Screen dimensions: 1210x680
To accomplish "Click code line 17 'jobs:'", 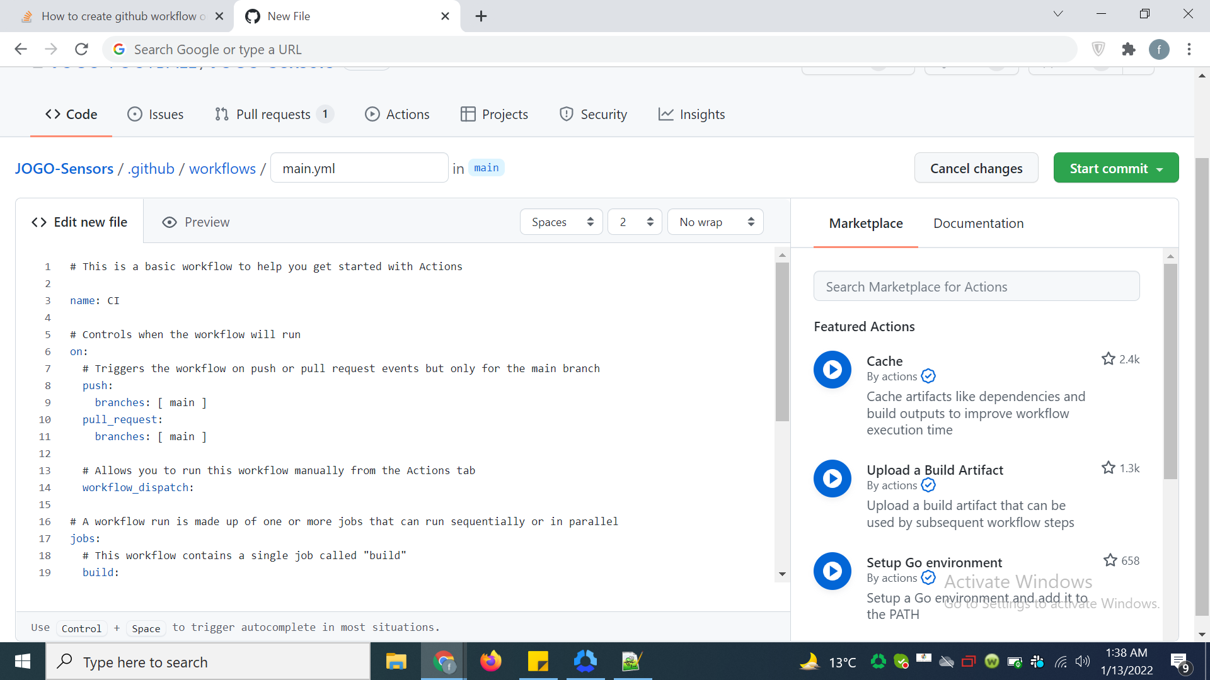I will pos(85,538).
